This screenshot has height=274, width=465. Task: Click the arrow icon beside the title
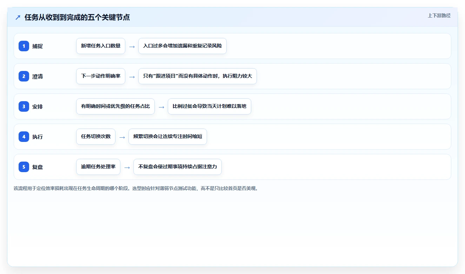(x=18, y=17)
